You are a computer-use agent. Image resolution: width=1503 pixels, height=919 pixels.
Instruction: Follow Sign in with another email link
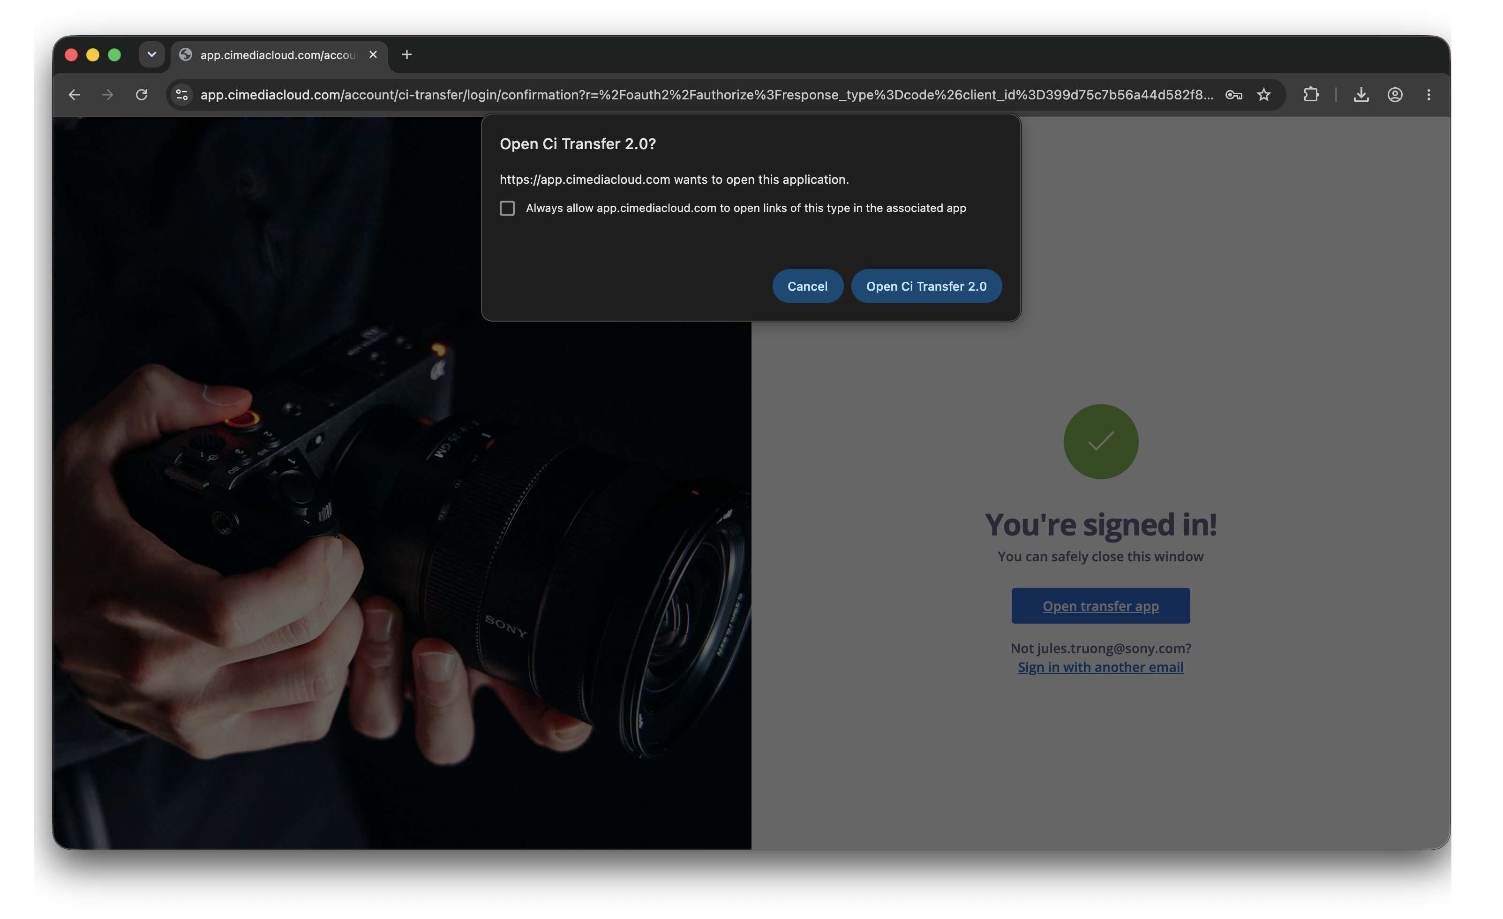pyautogui.click(x=1100, y=667)
